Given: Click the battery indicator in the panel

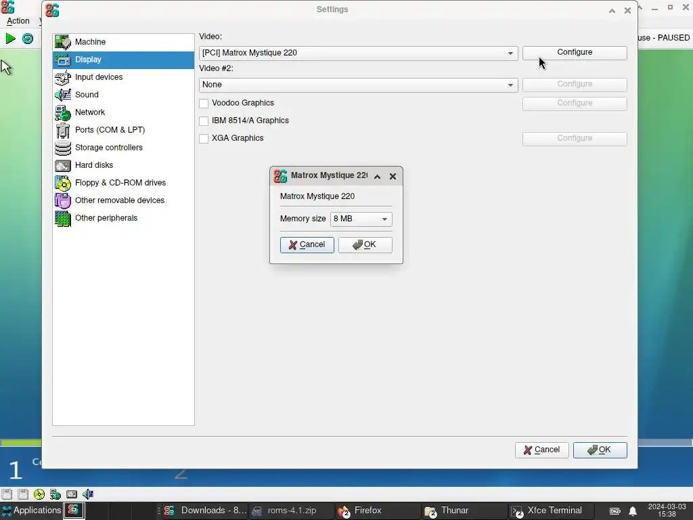Looking at the screenshot, I should (x=614, y=511).
